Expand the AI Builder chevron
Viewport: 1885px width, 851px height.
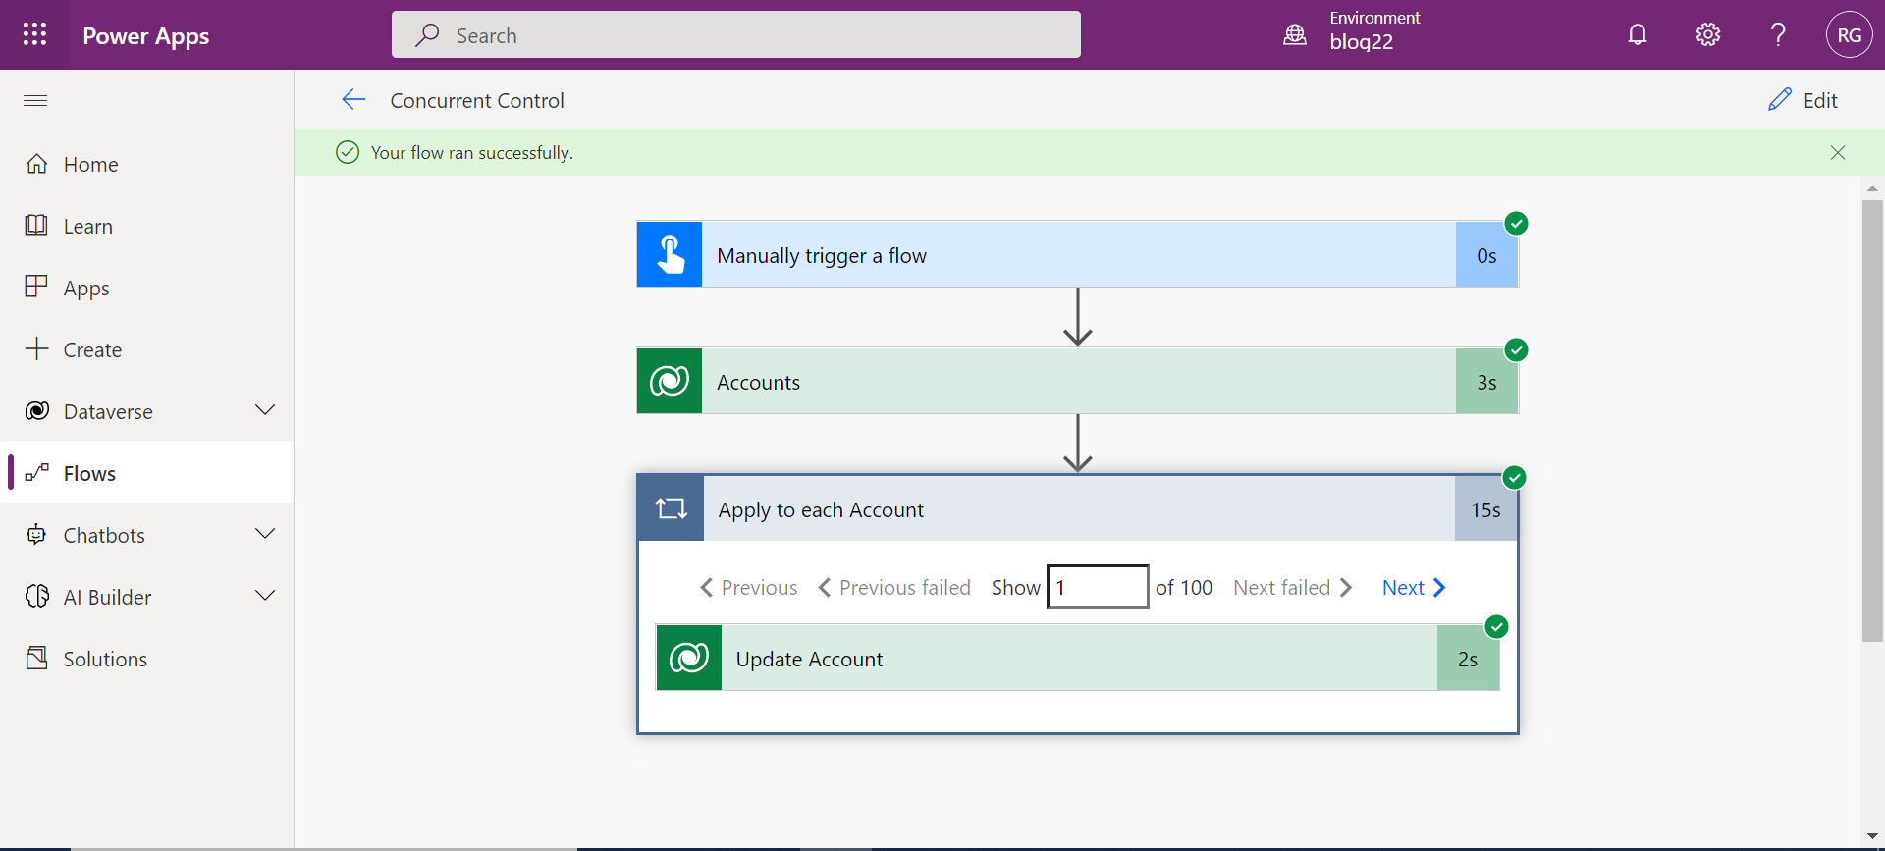265,596
